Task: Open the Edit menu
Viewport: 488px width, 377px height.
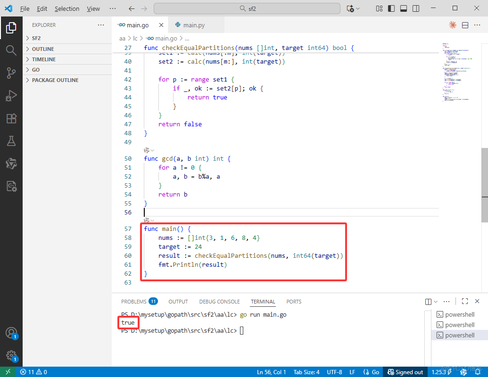Action: [x=42, y=8]
